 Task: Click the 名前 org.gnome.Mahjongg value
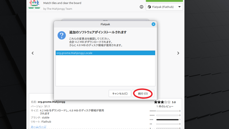(x=52, y=102)
